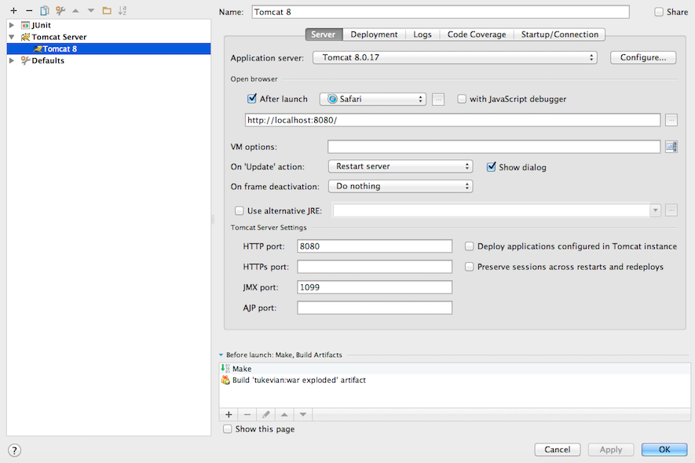
Task: Open the On 'Update' action dropdown
Action: coord(400,166)
